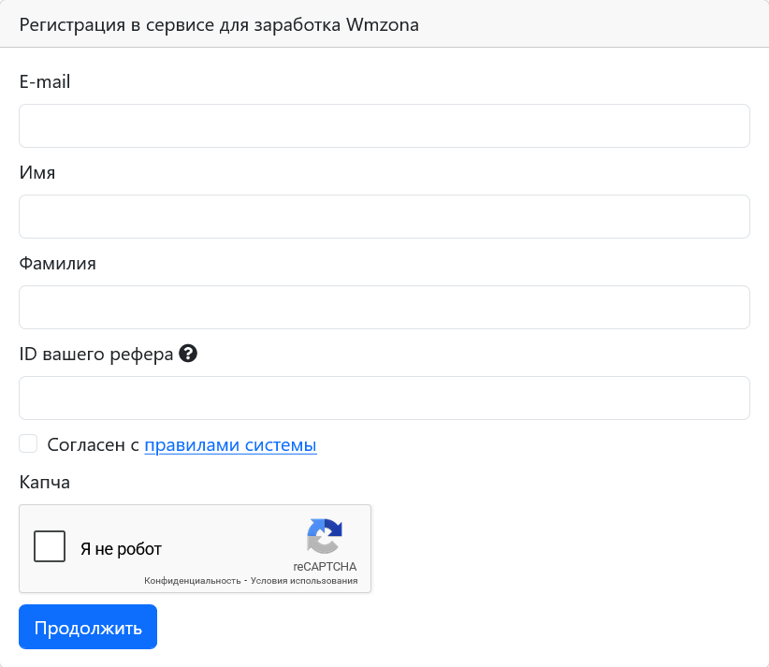This screenshot has height=667, width=769.
Task: Click the question mark help icon
Action: pos(188,354)
